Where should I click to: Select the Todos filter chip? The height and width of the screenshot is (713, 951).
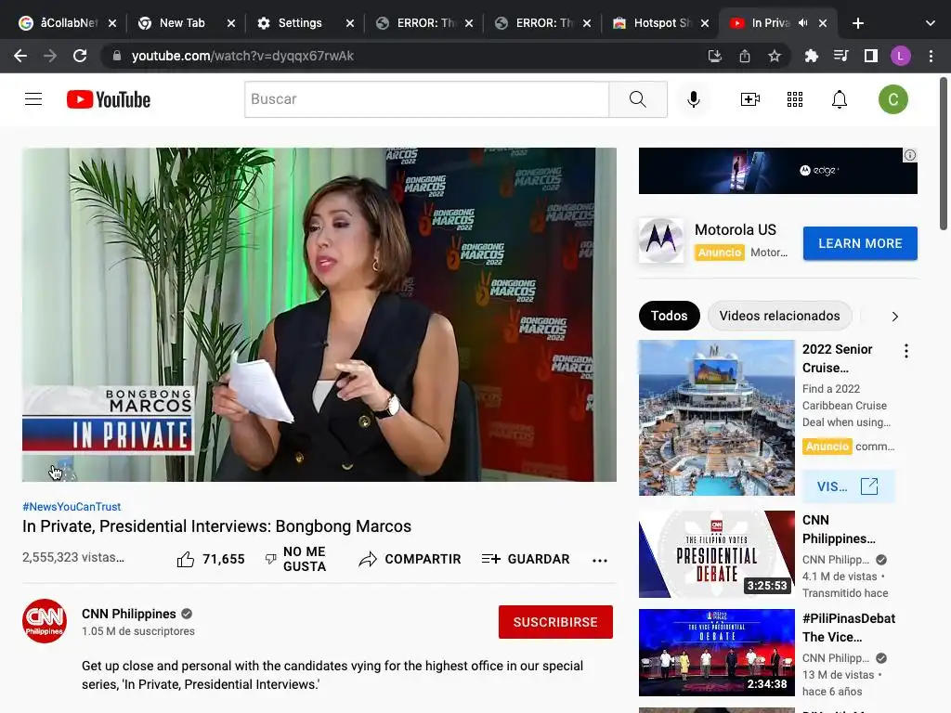click(669, 316)
